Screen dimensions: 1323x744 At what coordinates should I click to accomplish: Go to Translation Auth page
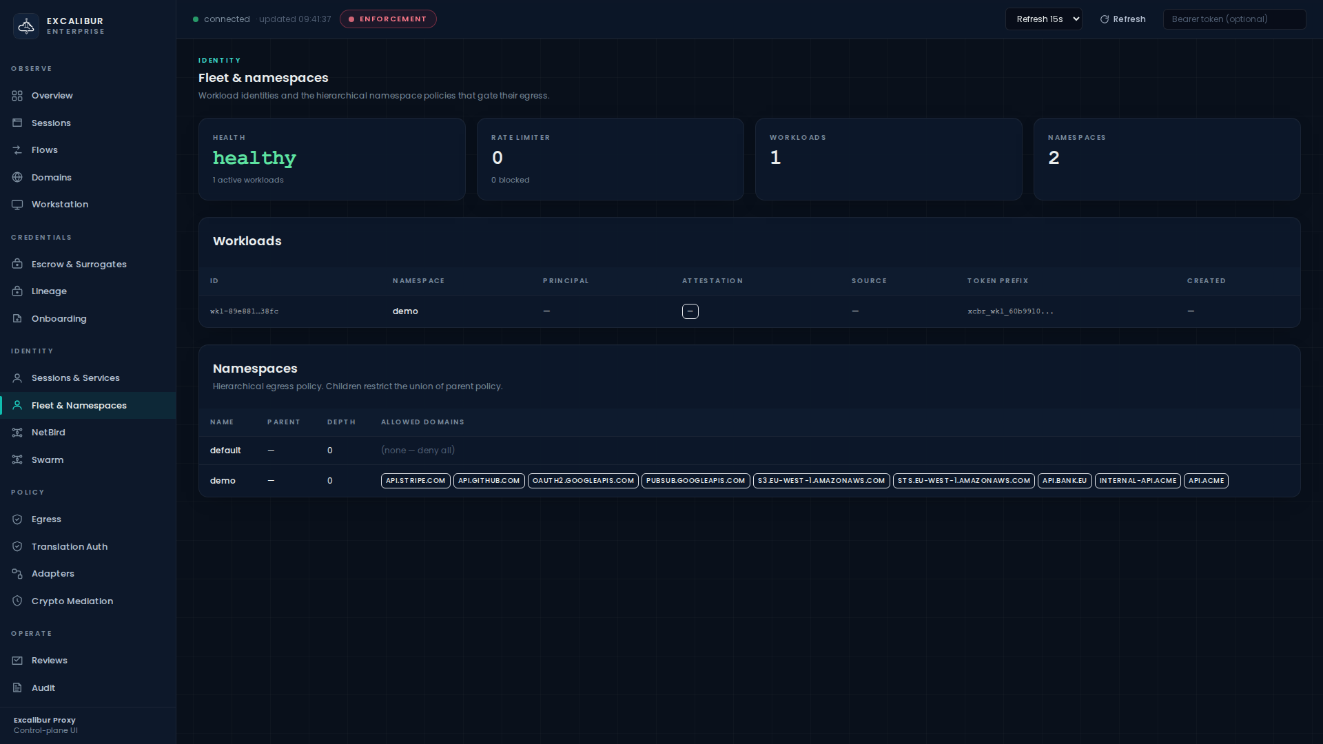click(x=69, y=547)
